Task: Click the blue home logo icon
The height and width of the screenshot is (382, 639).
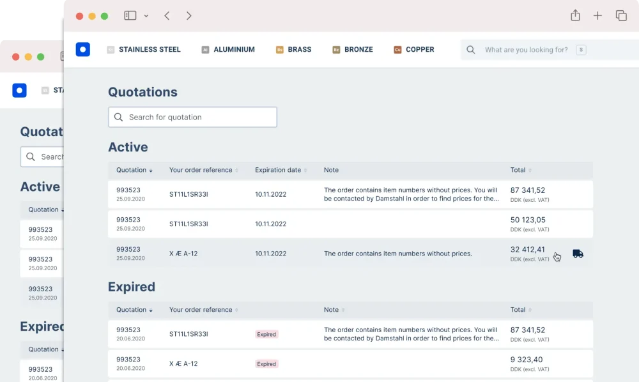Action: click(x=83, y=49)
